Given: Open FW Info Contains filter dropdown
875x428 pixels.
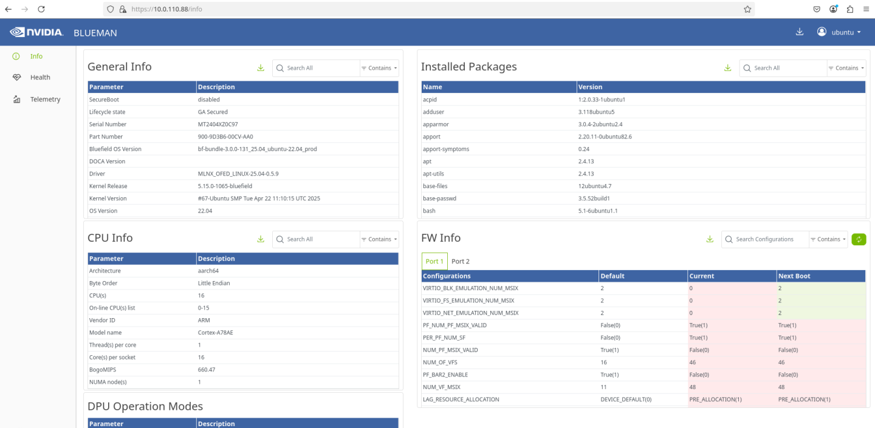Looking at the screenshot, I should (x=828, y=239).
